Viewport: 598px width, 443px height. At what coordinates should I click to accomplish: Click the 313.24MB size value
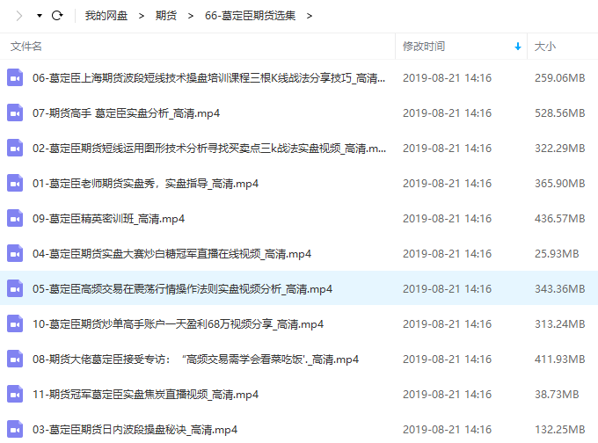[560, 324]
